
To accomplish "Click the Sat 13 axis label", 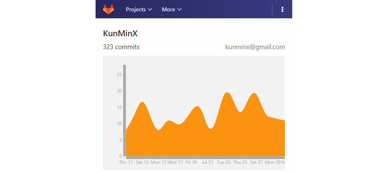I will (x=142, y=162).
